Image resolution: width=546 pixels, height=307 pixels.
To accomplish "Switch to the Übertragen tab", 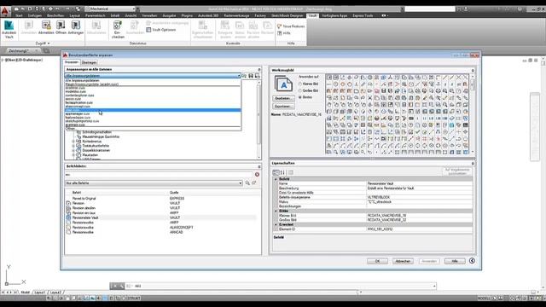I will tap(89, 62).
